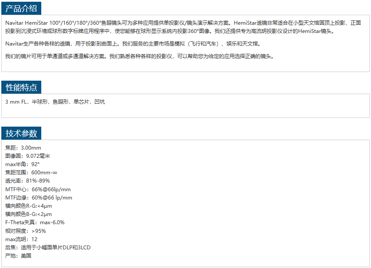The width and height of the screenshot is (371, 268).
Task: Click the F-Theta失真 specification line
Action: 35,222
